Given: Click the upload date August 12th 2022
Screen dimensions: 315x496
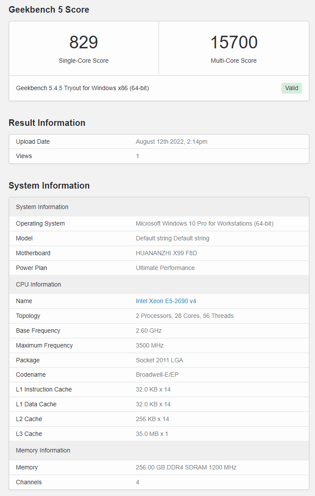Looking at the screenshot, I should (172, 142).
